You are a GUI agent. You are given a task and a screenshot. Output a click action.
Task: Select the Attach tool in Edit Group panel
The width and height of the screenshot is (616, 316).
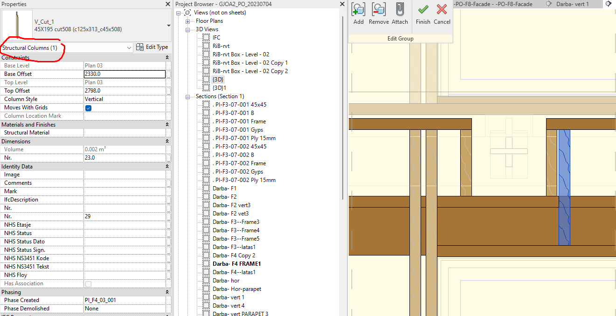pos(400,10)
